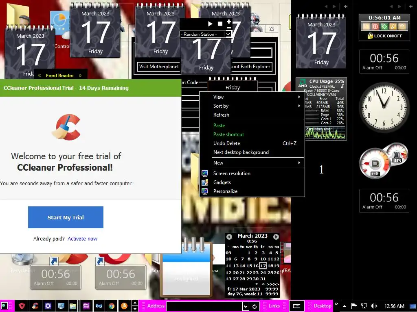The height and width of the screenshot is (312, 417).
Task: Toggle LOCK ON/OFF in the gadget
Action: (x=385, y=36)
